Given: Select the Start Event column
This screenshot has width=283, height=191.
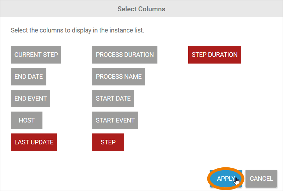Looking at the screenshot, I should 115,120.
